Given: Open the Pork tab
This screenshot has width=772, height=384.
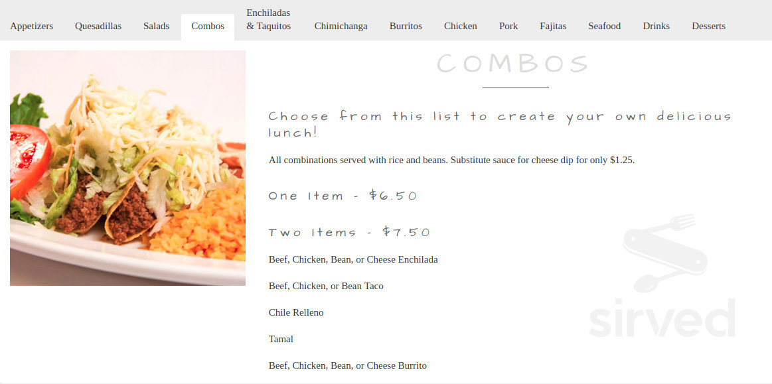Looking at the screenshot, I should [x=508, y=27].
